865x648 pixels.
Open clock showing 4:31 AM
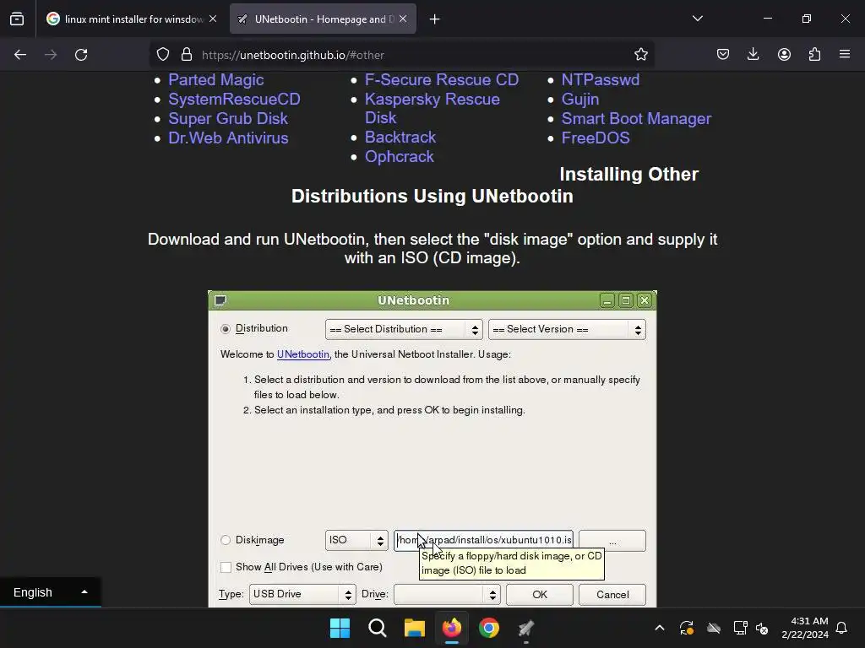(805, 628)
